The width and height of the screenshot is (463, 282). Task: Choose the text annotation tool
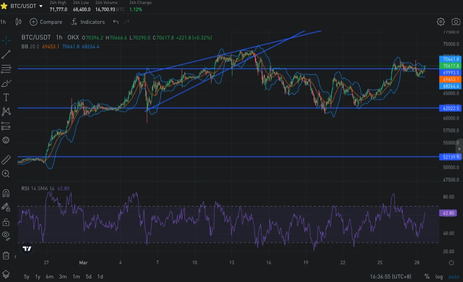pyautogui.click(x=6, y=97)
